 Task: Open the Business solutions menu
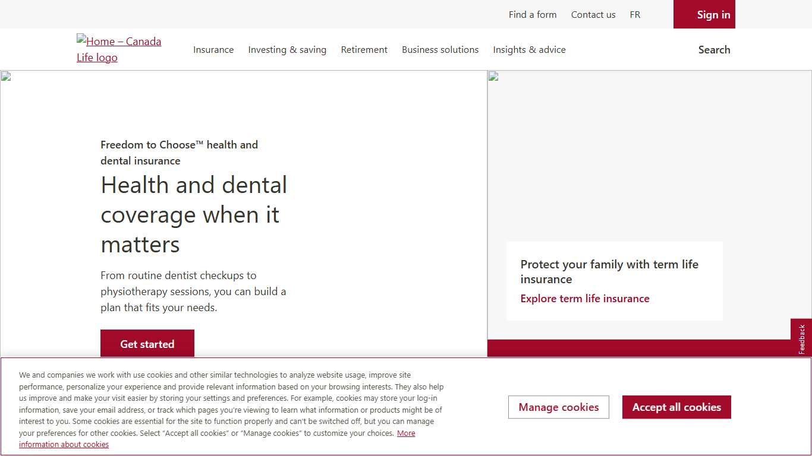click(440, 50)
